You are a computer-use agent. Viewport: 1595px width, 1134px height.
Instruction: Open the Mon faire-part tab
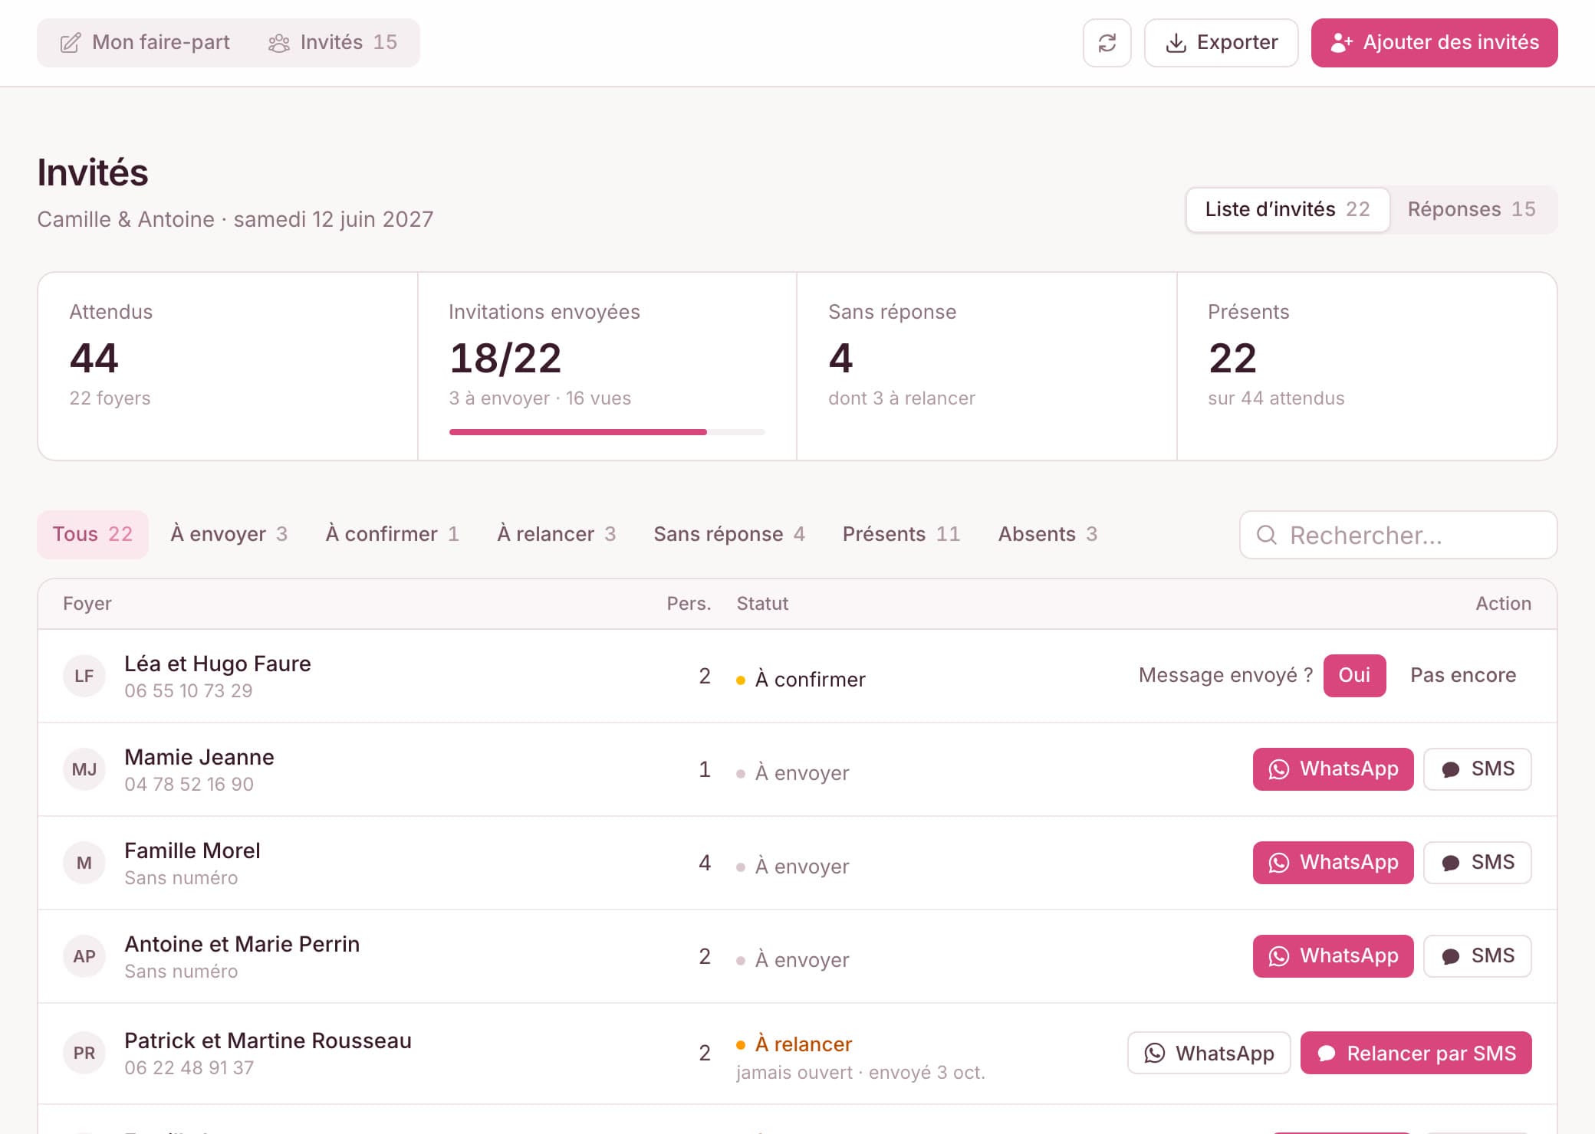[x=145, y=43]
